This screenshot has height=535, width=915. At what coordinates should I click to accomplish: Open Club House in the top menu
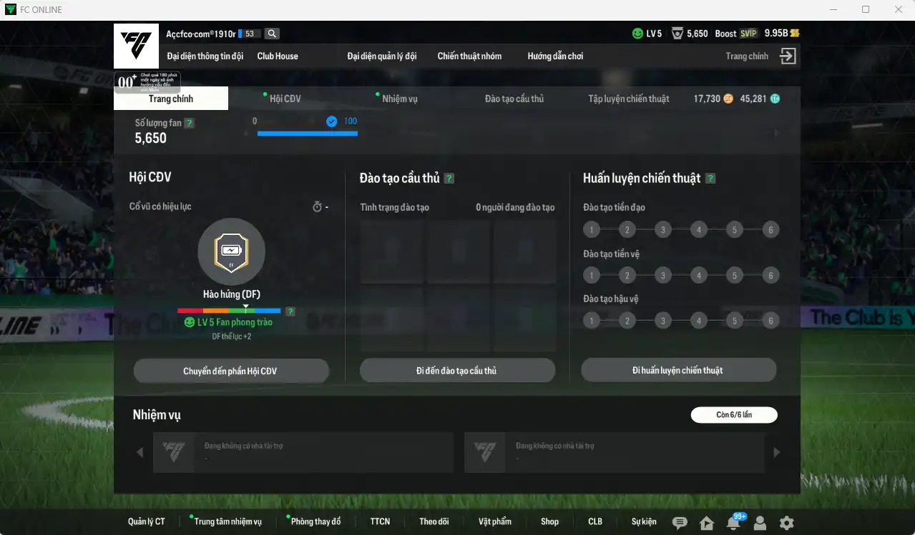pos(278,56)
